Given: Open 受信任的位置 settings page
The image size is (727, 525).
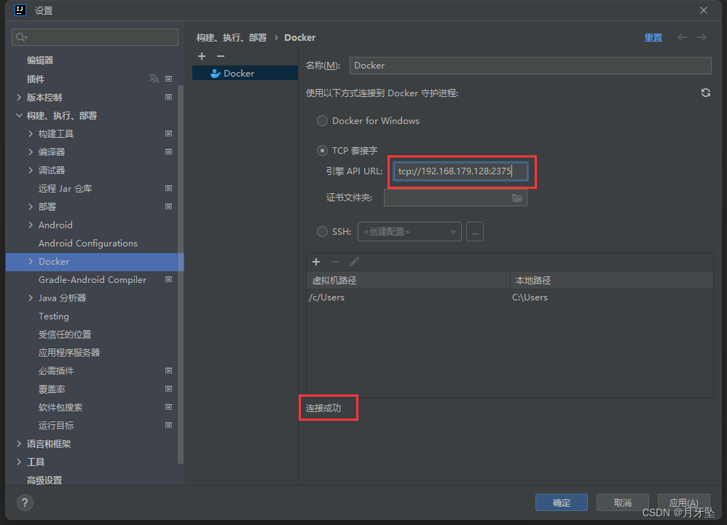Looking at the screenshot, I should (65, 334).
